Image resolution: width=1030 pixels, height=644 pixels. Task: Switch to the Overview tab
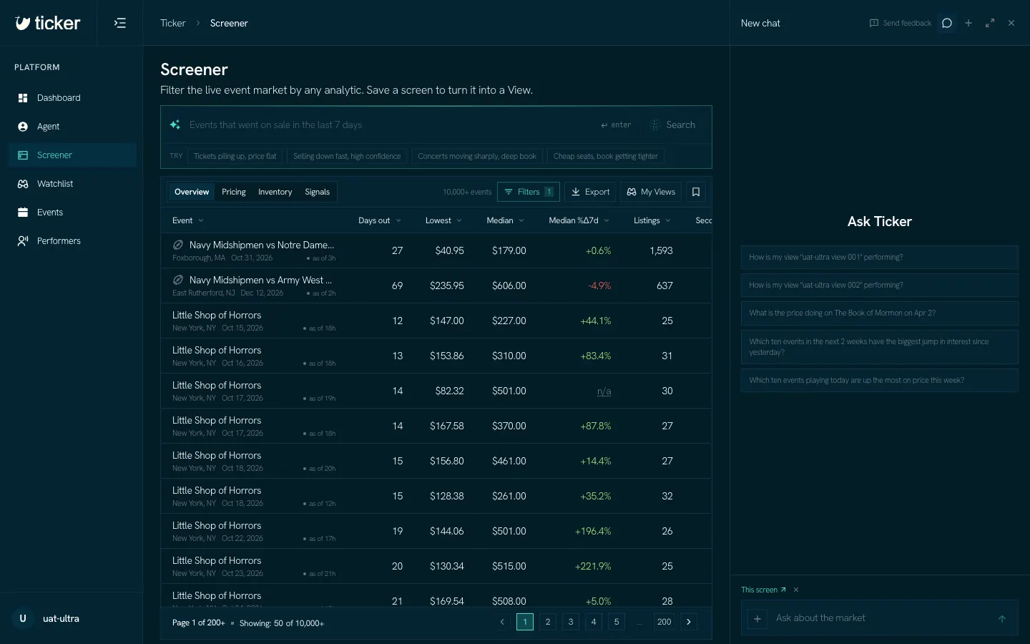click(x=192, y=192)
